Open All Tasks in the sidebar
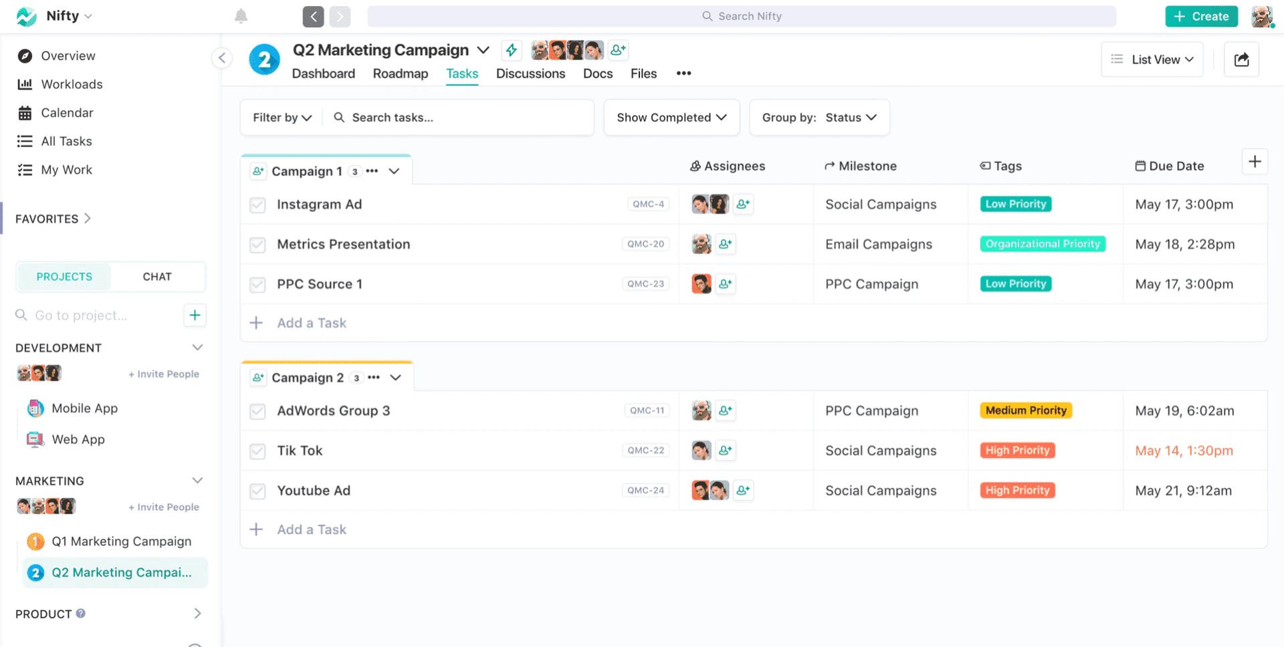 66,141
